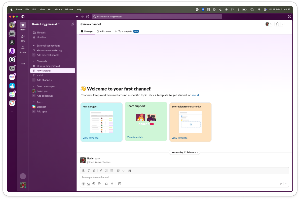The image size is (300, 200).
Task: Click the Message #new-channel text field
Action: click(x=184, y=177)
